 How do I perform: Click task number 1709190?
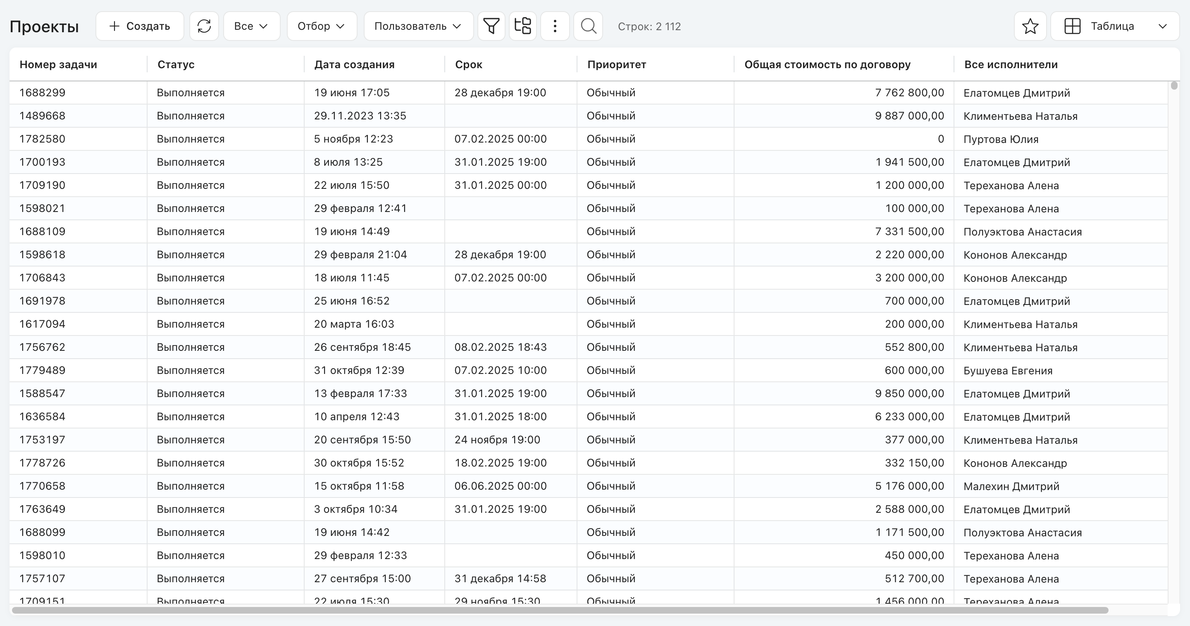[43, 185]
